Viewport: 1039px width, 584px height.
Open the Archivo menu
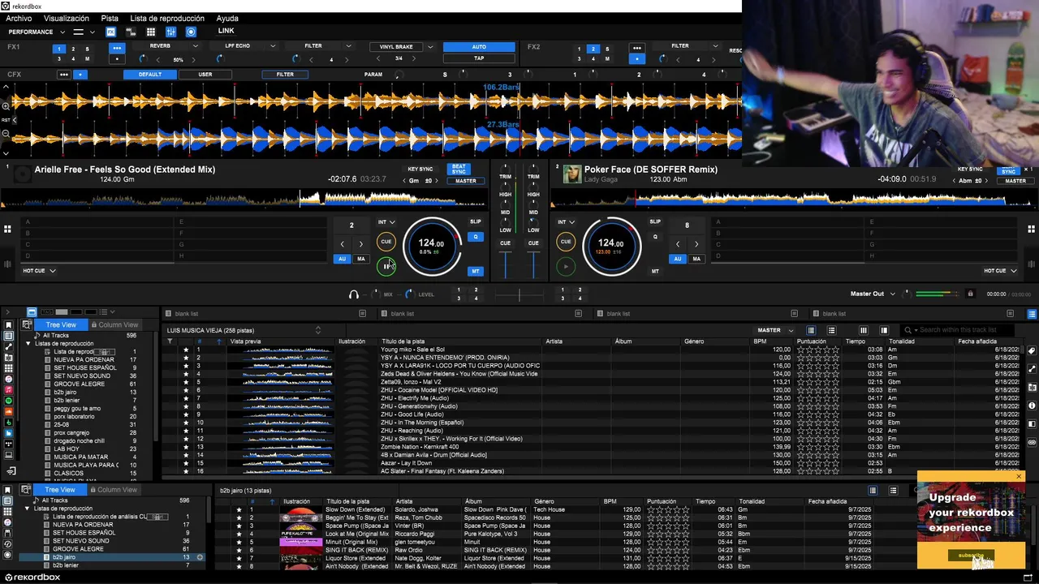point(19,18)
